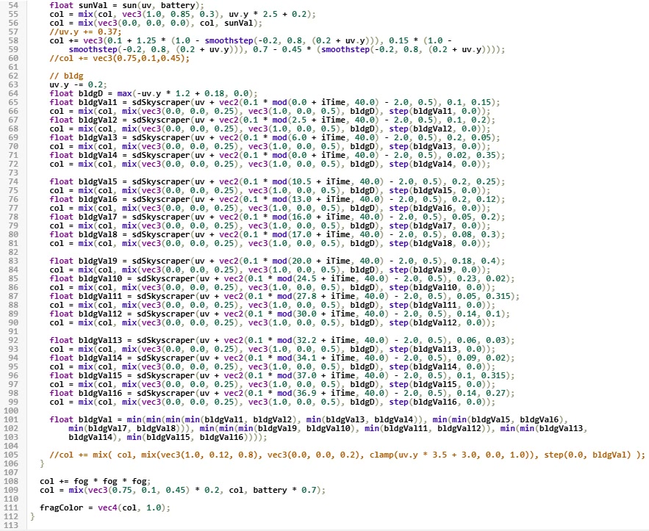Viewport: 649px width, 531px height.
Task: Click the long commented '//col += mix(' line 105
Action: click(x=347, y=455)
